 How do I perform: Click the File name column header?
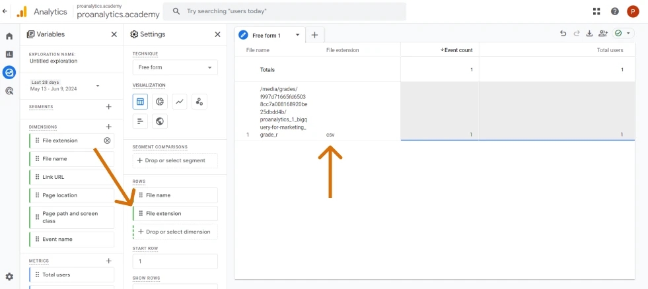click(x=258, y=50)
